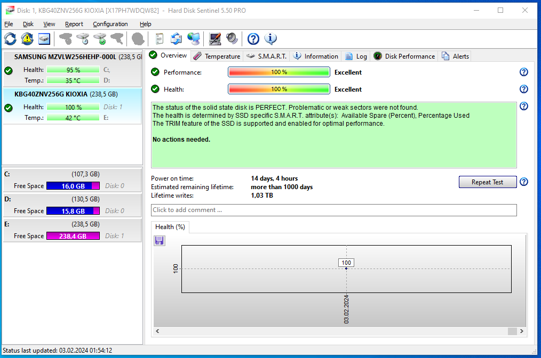Switch to the S.M.A.R.T. tab
The image size is (541, 358).
[x=266, y=56]
